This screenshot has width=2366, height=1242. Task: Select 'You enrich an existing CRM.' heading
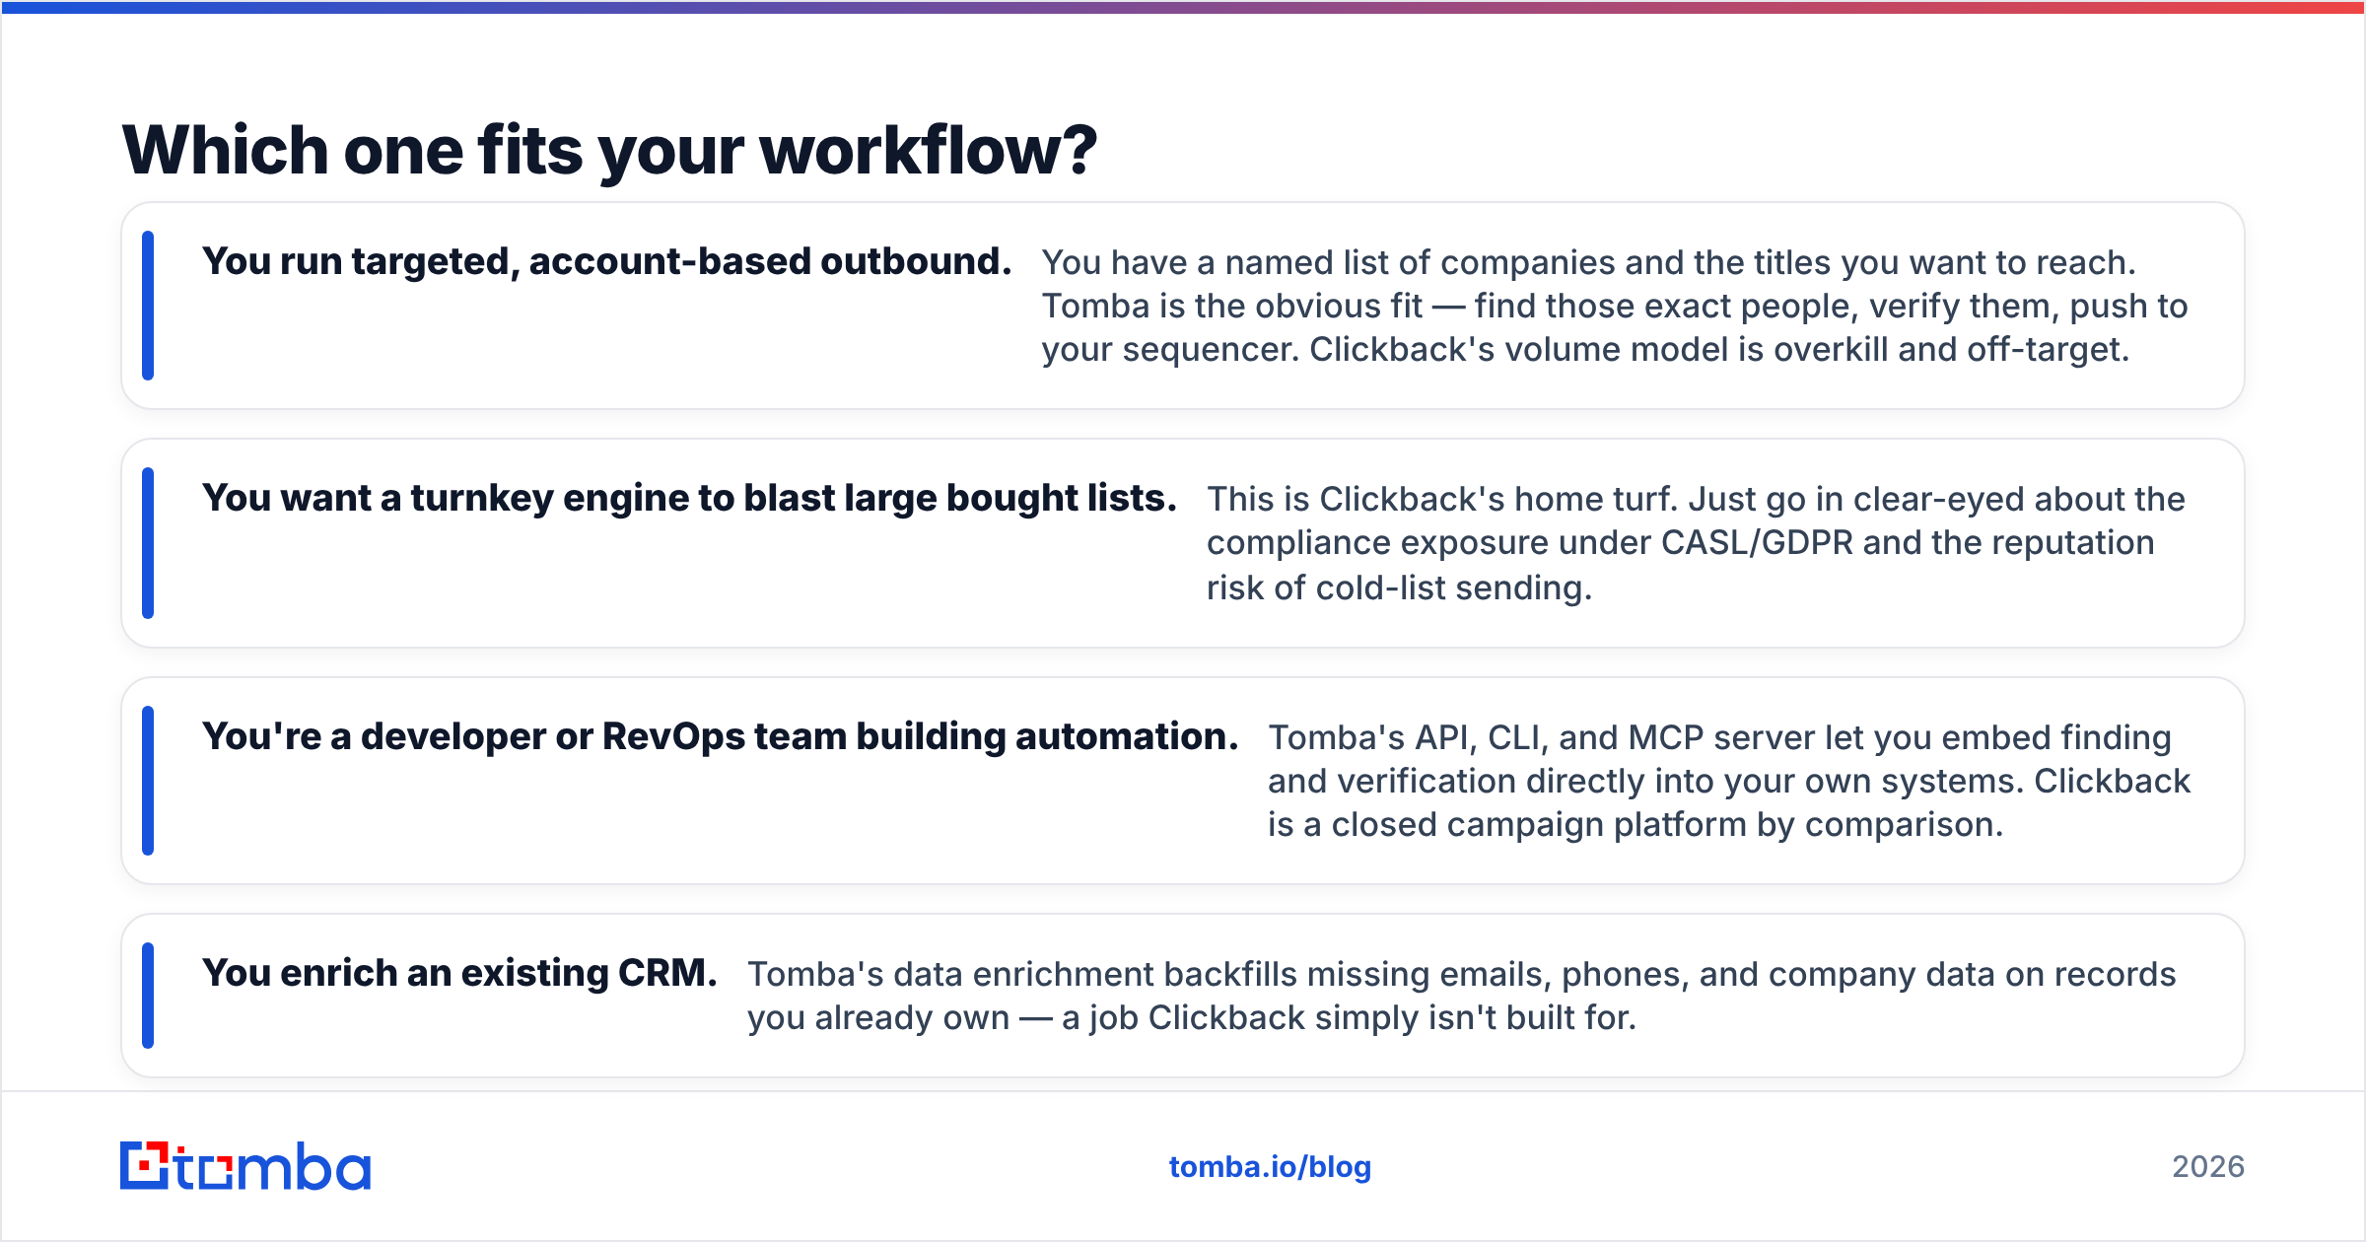point(459,974)
